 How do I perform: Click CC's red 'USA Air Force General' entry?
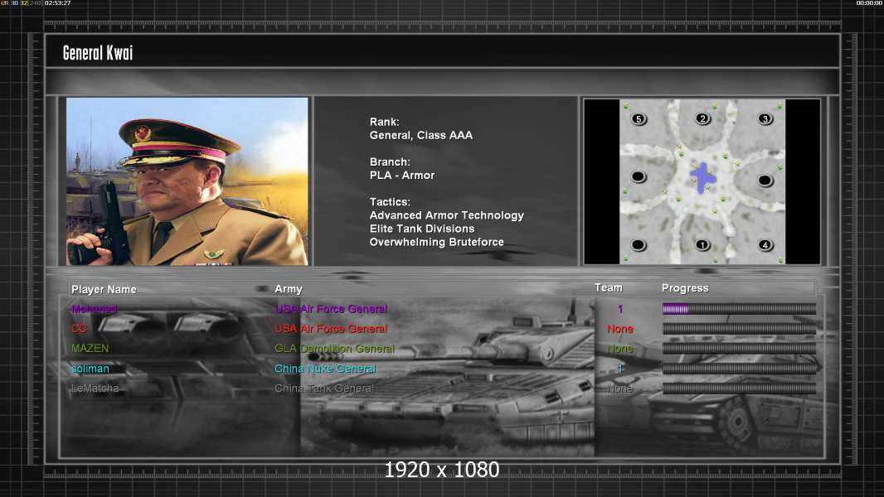(x=331, y=329)
